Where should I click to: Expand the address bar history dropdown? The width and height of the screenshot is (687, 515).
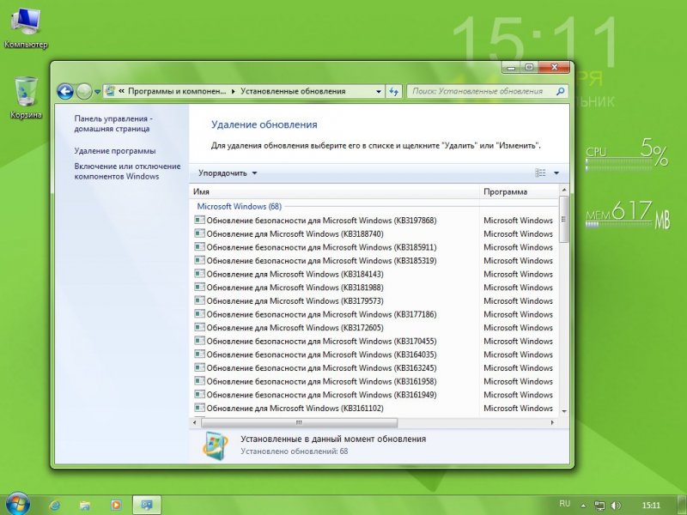tap(379, 92)
